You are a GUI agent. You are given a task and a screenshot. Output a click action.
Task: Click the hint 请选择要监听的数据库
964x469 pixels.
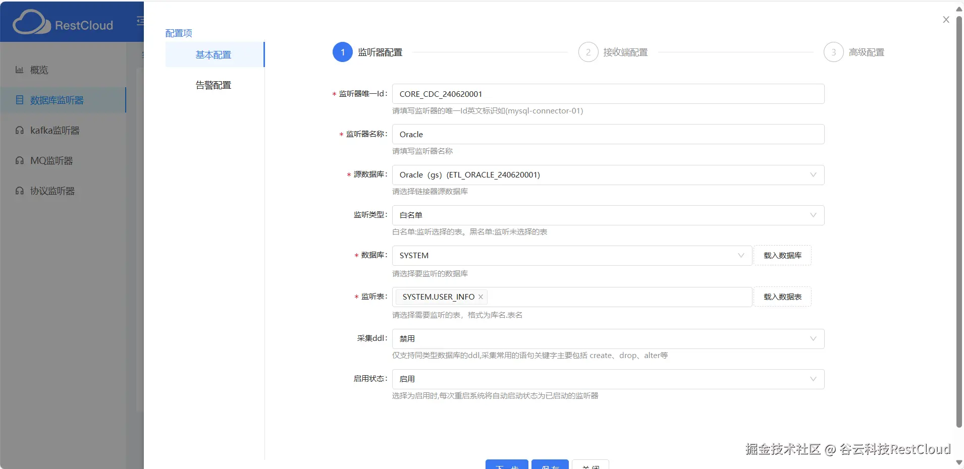[430, 274]
